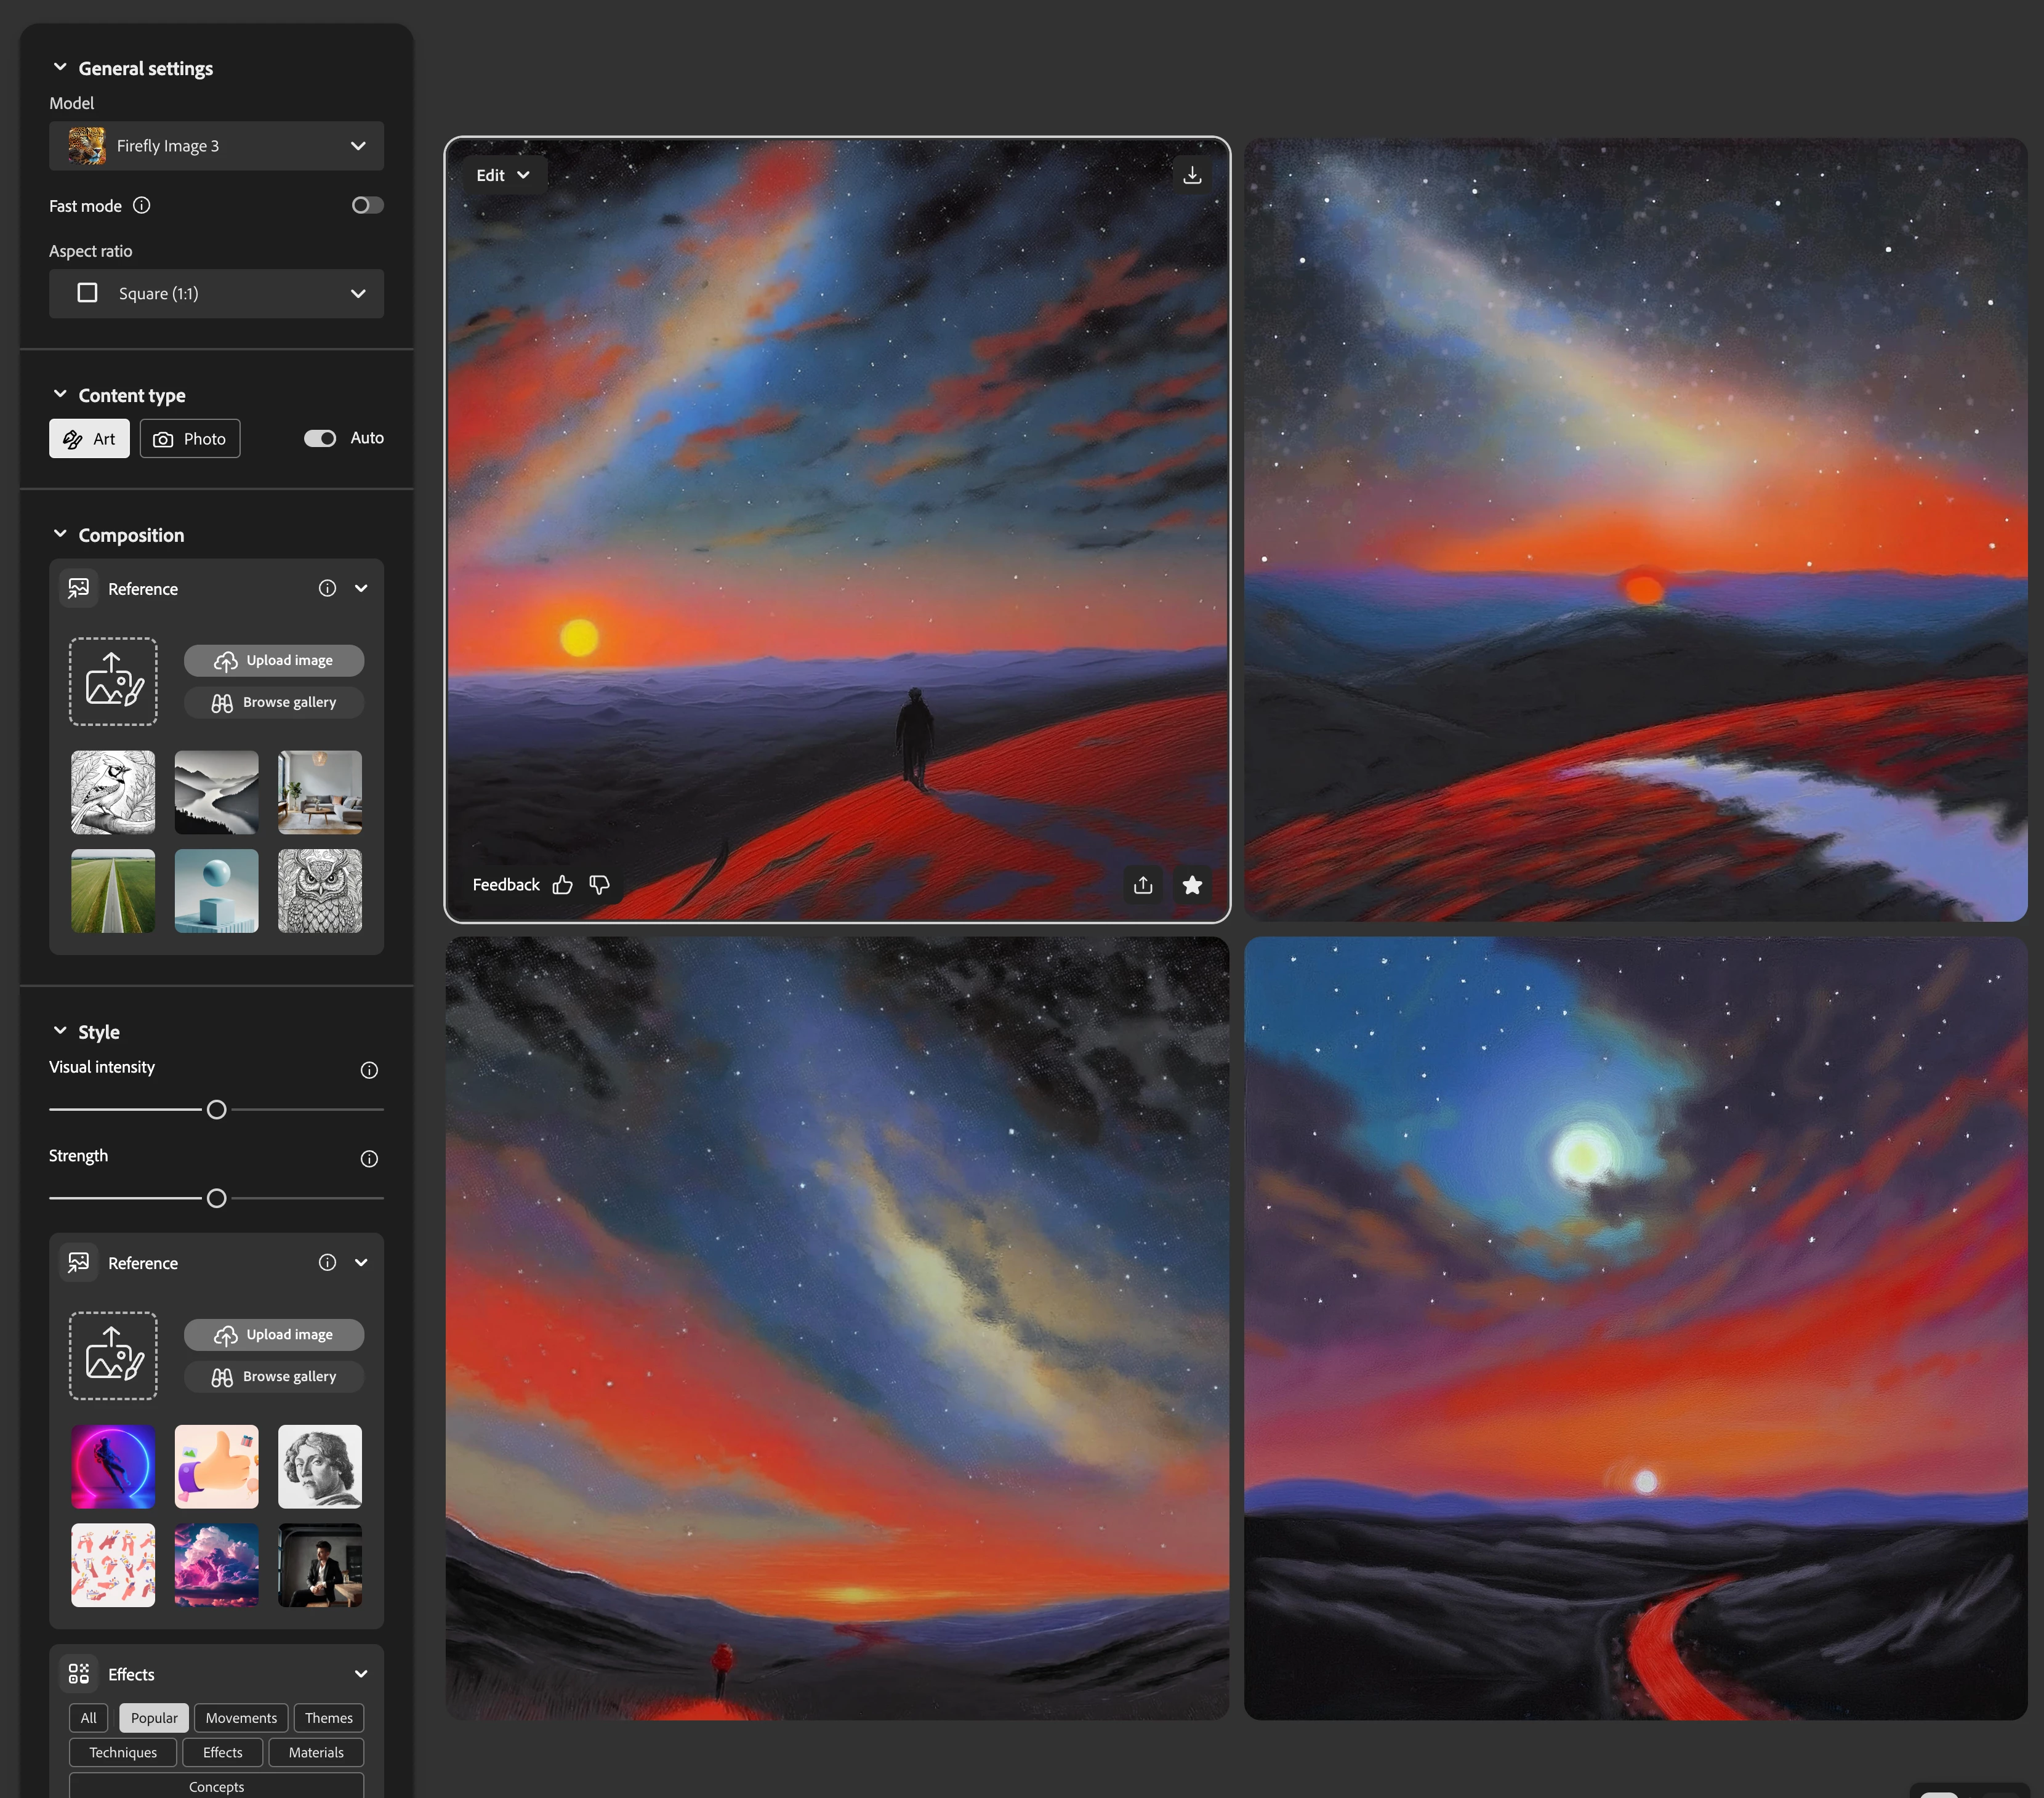Open the Square (1:1) aspect ratio dropdown

coord(216,293)
